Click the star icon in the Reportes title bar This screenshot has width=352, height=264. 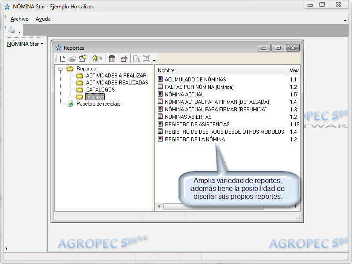59,48
